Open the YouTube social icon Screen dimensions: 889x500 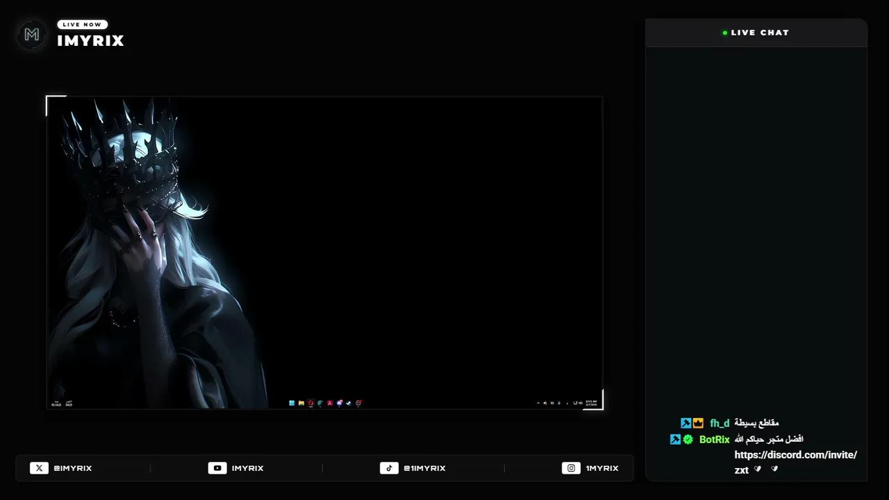[x=217, y=468]
